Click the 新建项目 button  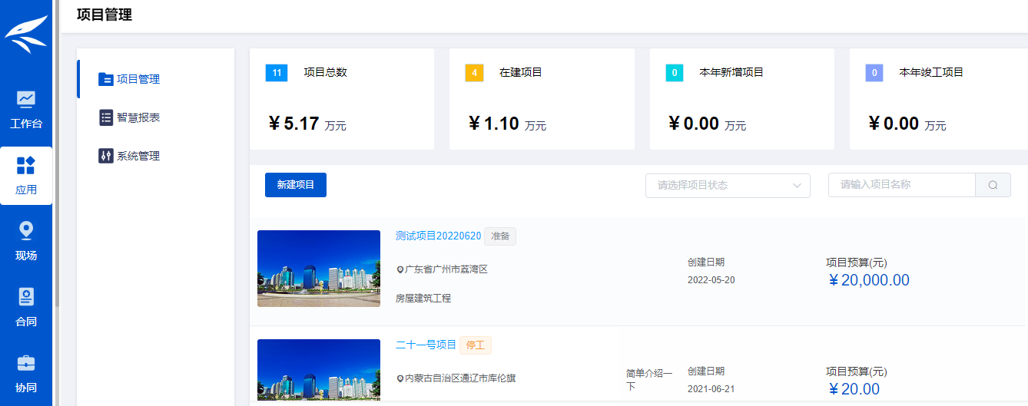pos(296,185)
